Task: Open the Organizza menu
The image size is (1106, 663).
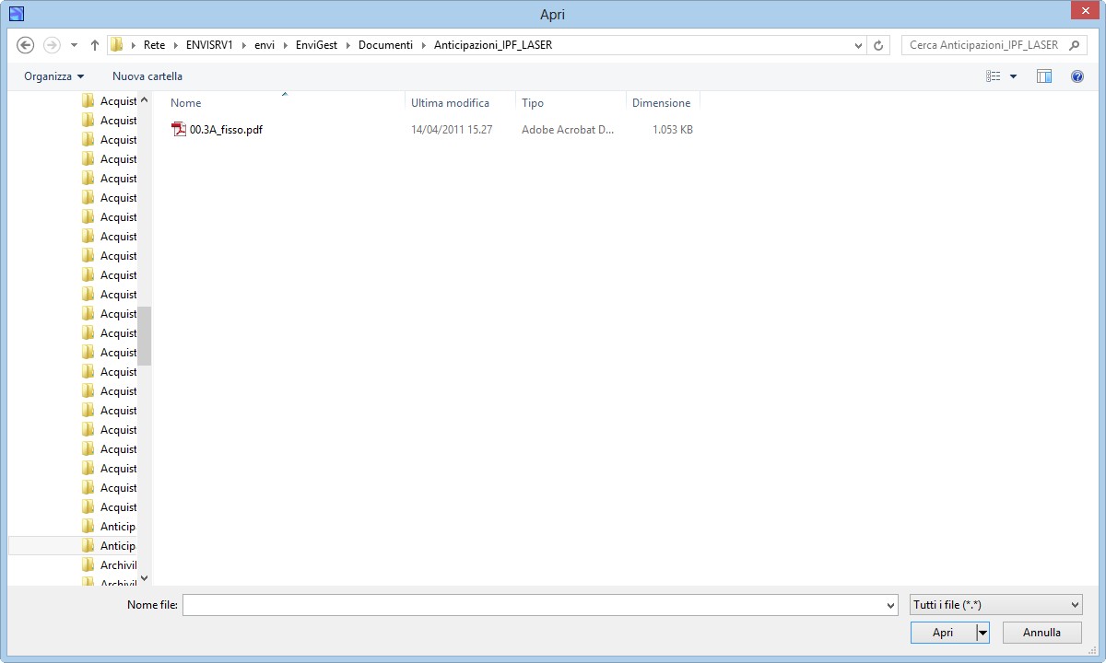Action: pos(53,76)
